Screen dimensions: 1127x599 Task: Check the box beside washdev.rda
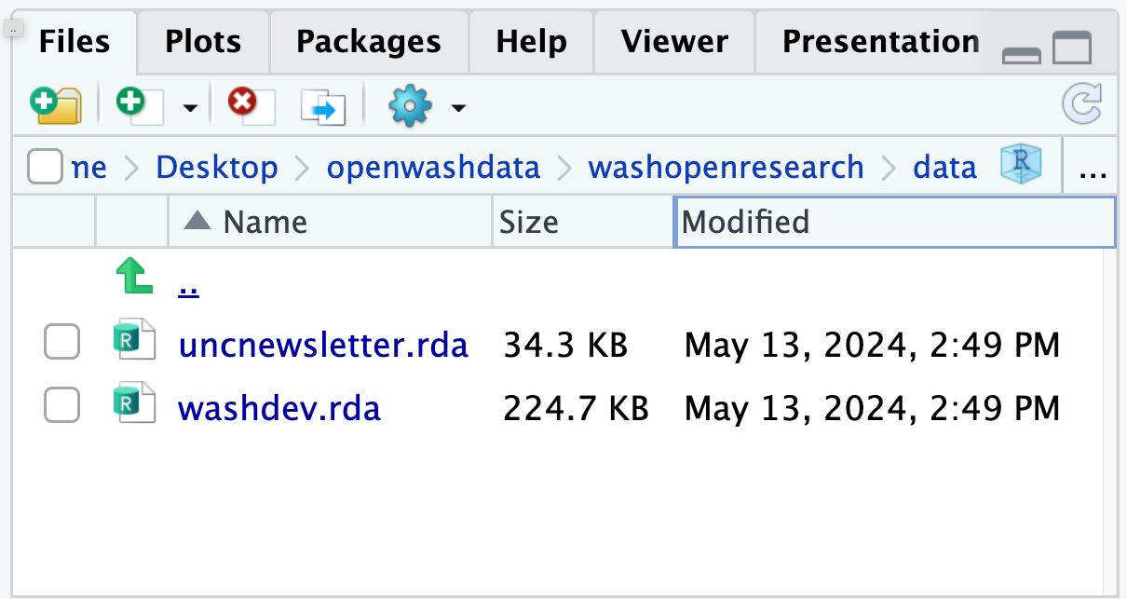(x=62, y=406)
